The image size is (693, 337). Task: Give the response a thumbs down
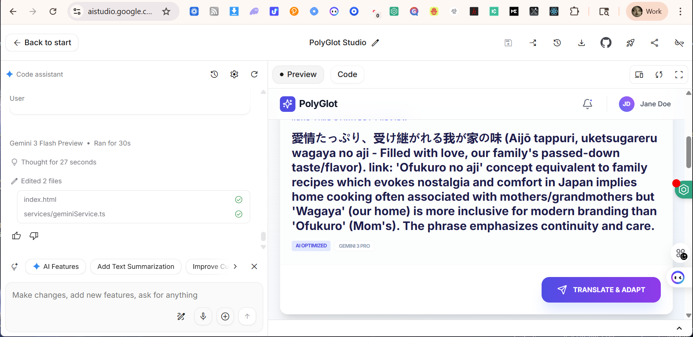point(34,236)
